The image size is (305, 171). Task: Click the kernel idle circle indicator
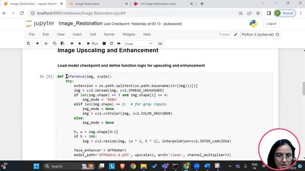click(277, 35)
